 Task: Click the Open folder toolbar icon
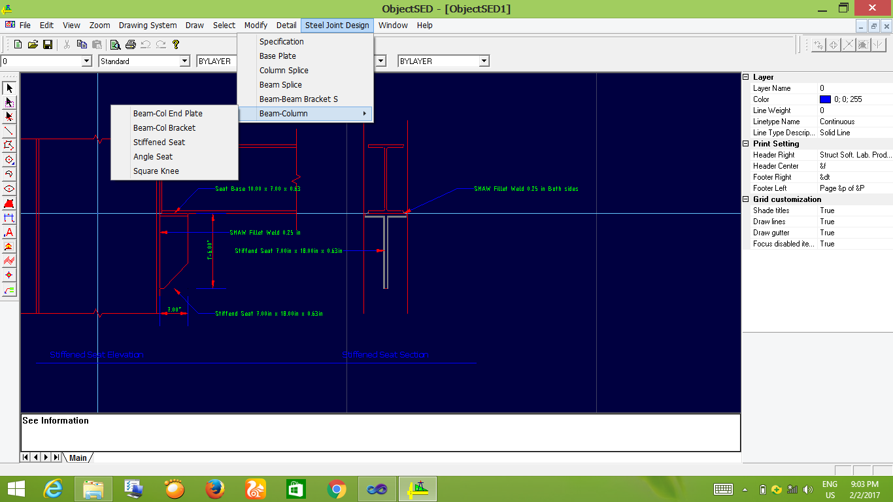[x=33, y=44]
